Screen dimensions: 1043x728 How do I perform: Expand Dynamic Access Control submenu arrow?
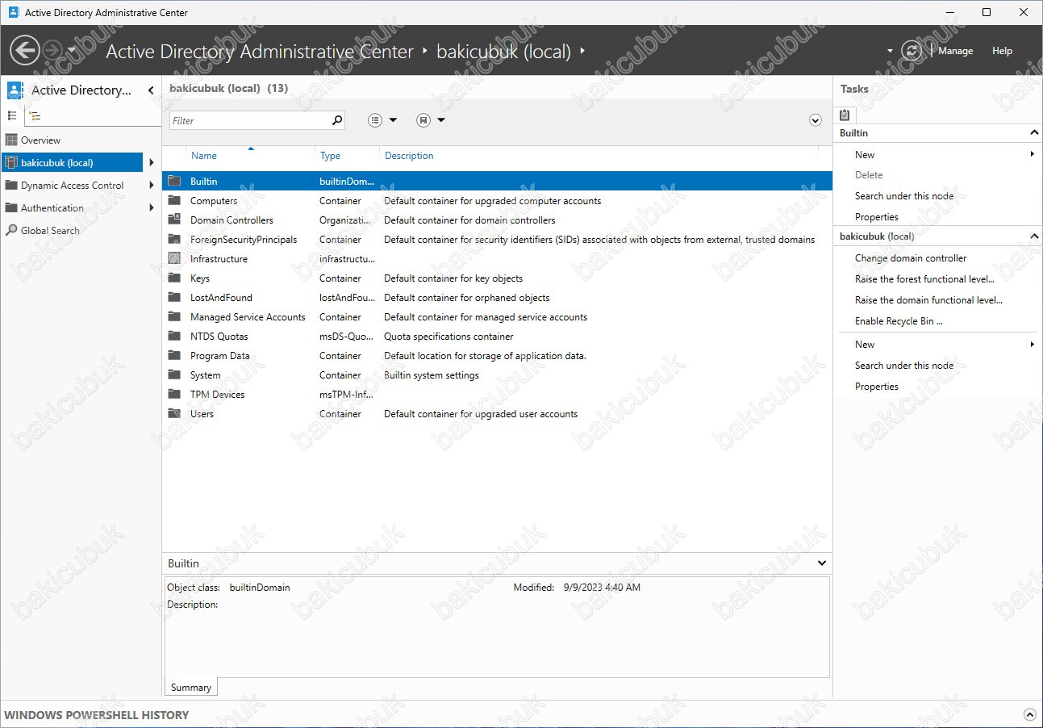[x=151, y=186]
